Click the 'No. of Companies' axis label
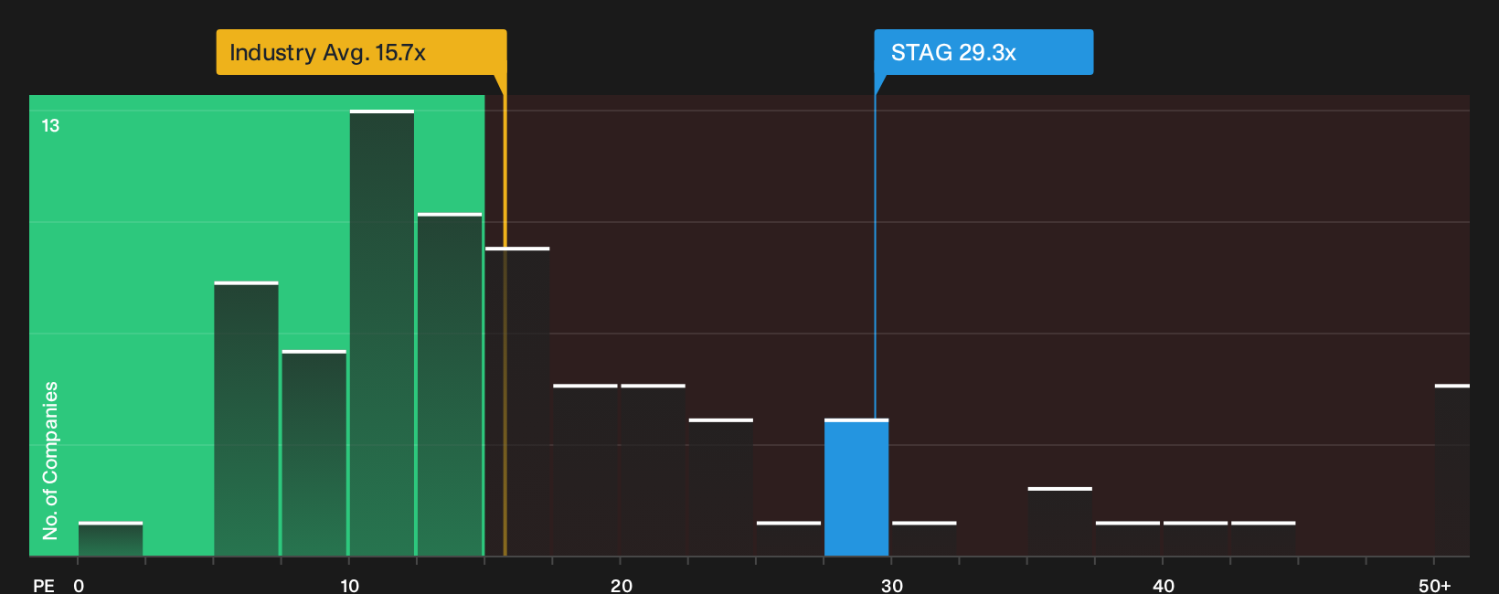The image size is (1499, 594). click(x=50, y=460)
